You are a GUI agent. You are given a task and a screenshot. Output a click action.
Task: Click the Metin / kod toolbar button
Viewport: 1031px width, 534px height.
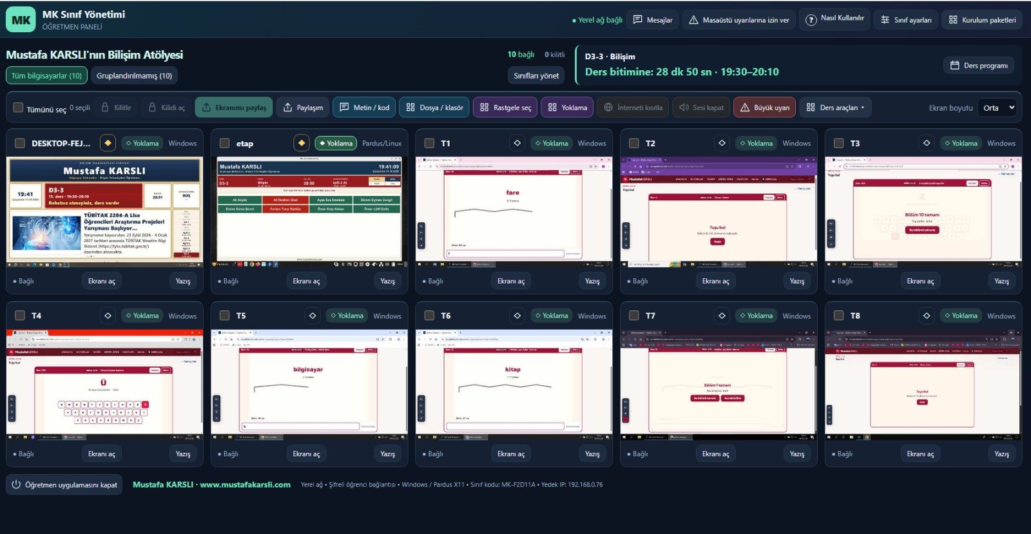(x=364, y=108)
